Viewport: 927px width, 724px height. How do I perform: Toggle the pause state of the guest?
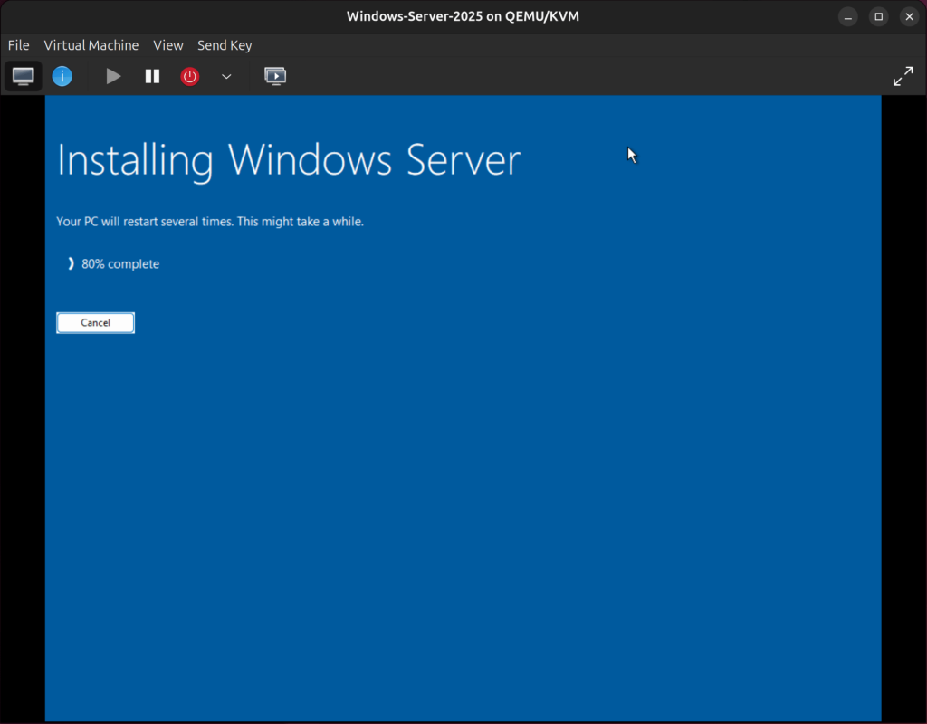tap(152, 76)
